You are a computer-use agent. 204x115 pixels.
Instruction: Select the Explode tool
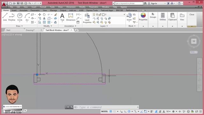pyautogui.click(x=55, y=19)
